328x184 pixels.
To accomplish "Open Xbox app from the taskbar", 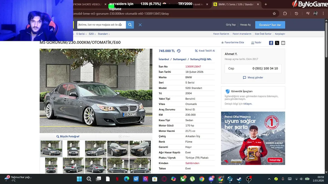I will click(x=183, y=179).
